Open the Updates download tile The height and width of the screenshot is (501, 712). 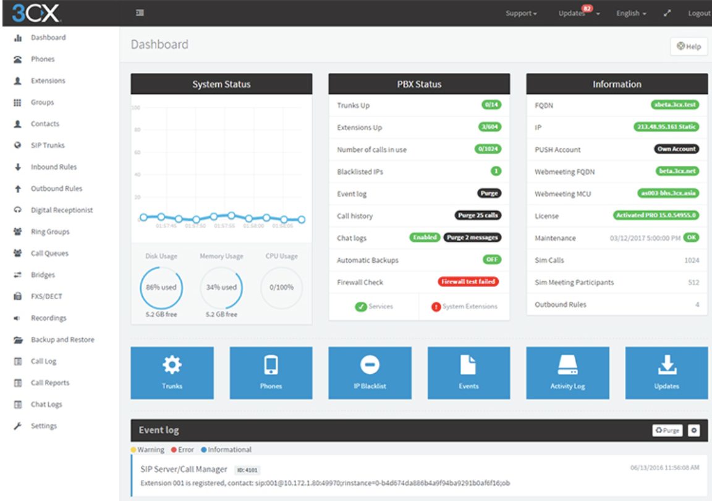[x=667, y=373]
